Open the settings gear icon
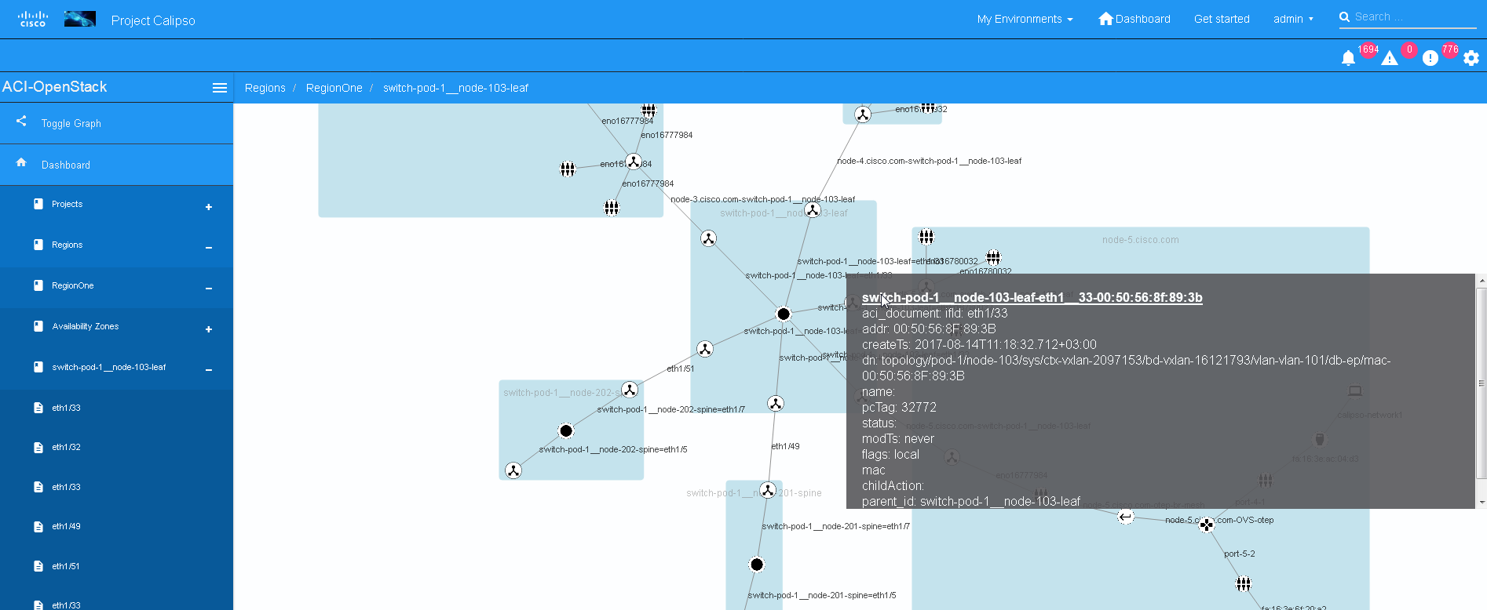 coord(1471,58)
